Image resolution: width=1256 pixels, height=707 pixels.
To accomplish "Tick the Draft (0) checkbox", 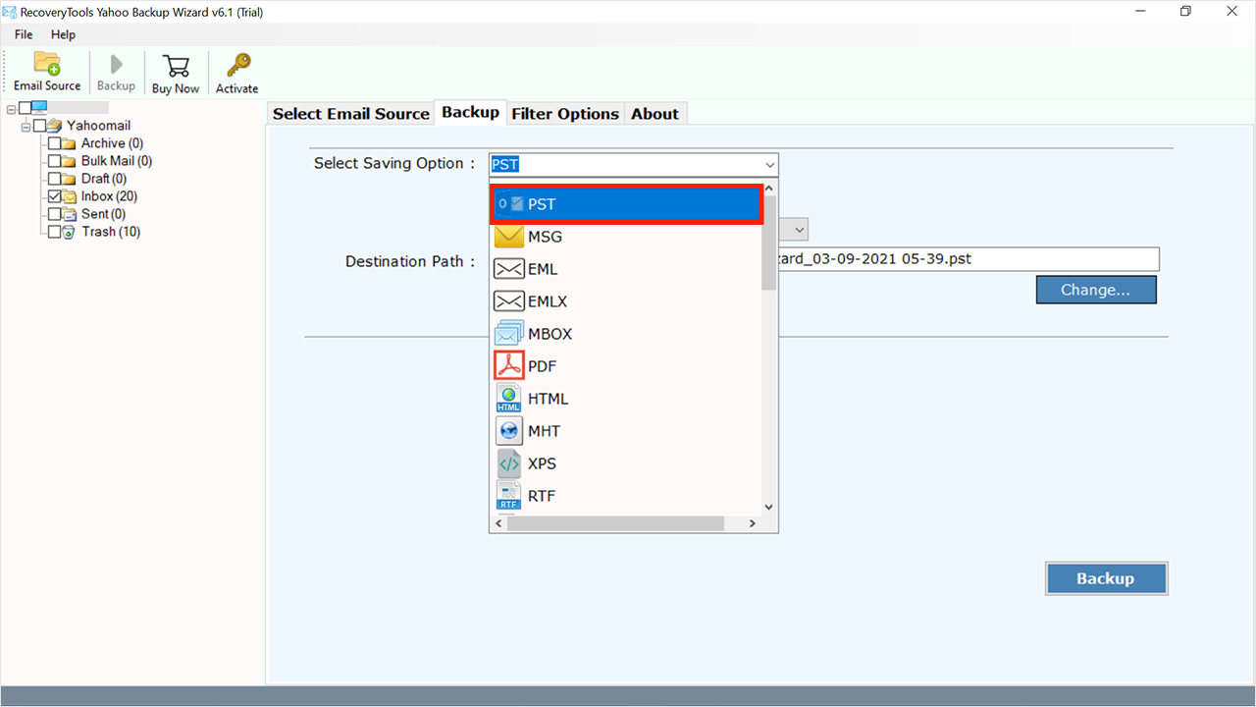I will coord(54,179).
